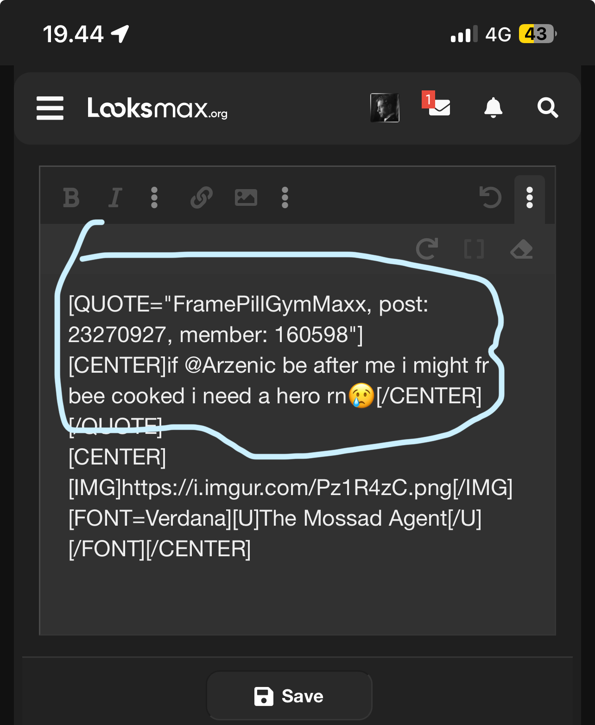Insert a link using the link icon
595x725 pixels.
pyautogui.click(x=201, y=198)
